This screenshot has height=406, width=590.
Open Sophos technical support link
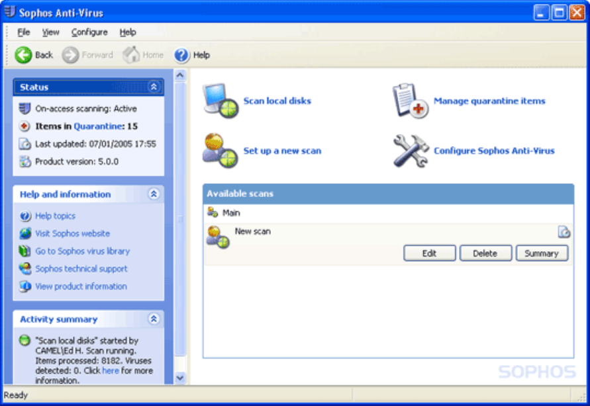[81, 268]
